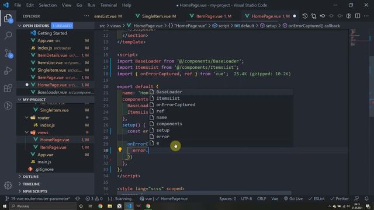Change indentation via Spaces: 2

(x=227, y=198)
